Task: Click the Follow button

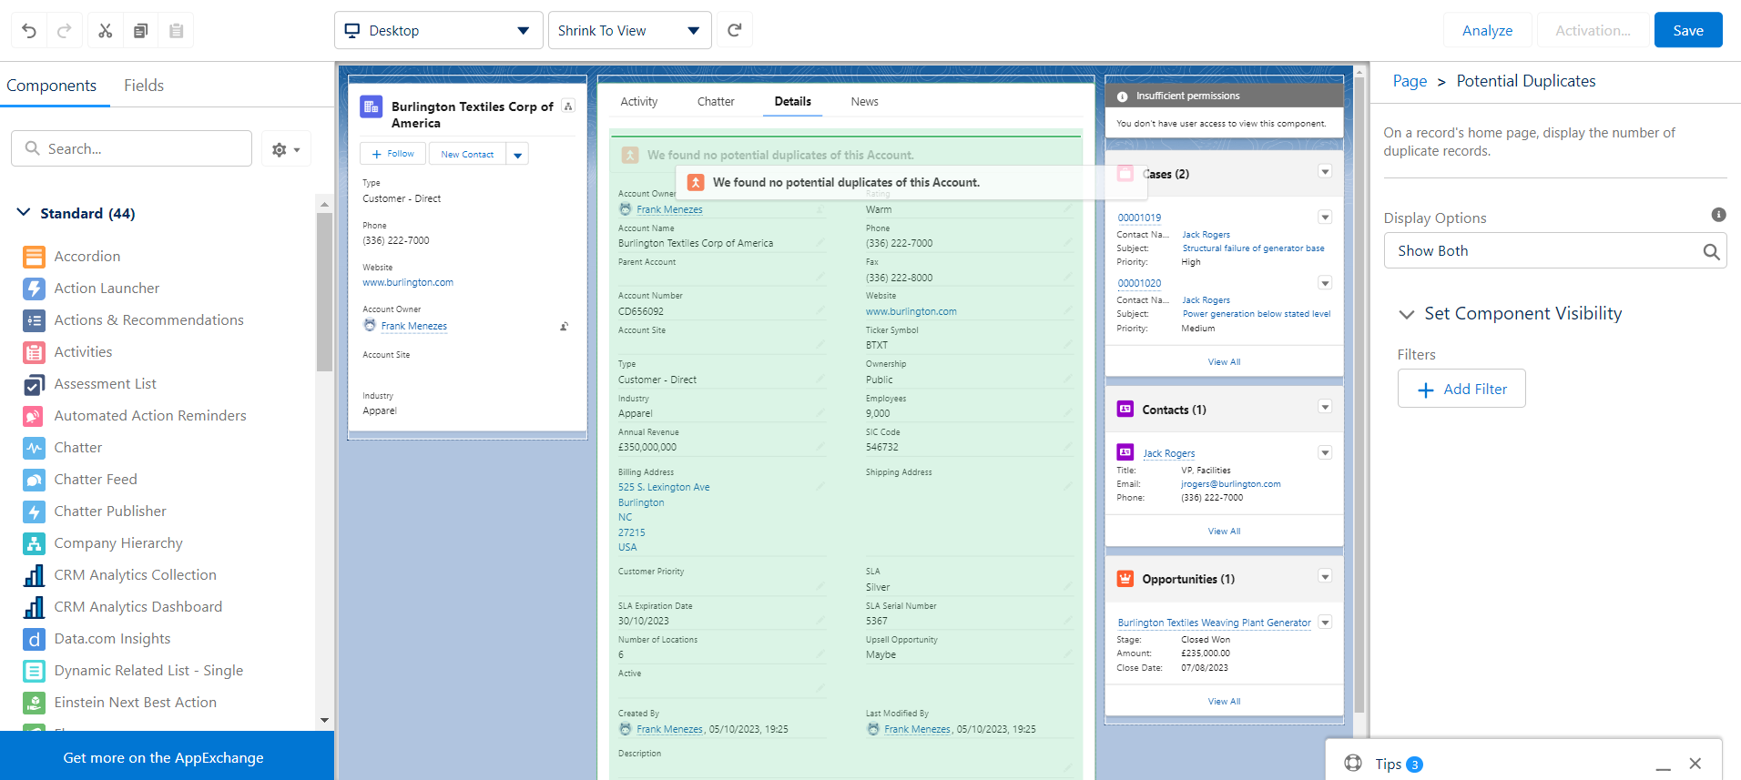Action: (393, 154)
